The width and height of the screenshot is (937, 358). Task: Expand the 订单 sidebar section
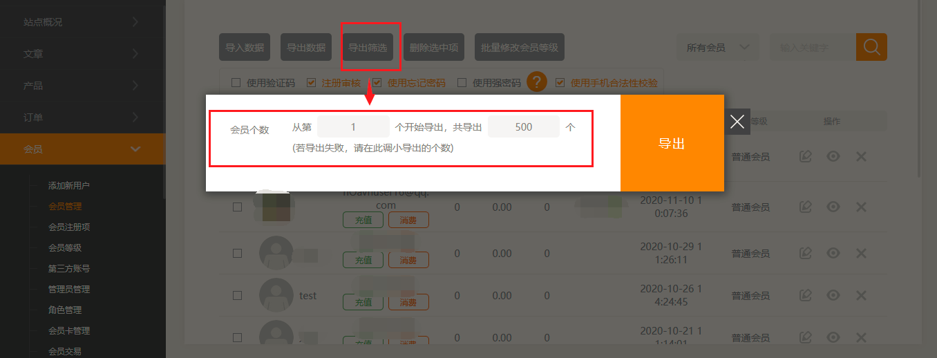82,117
